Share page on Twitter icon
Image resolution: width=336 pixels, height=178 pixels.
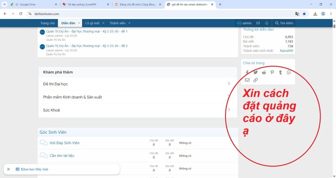[x=256, y=72]
